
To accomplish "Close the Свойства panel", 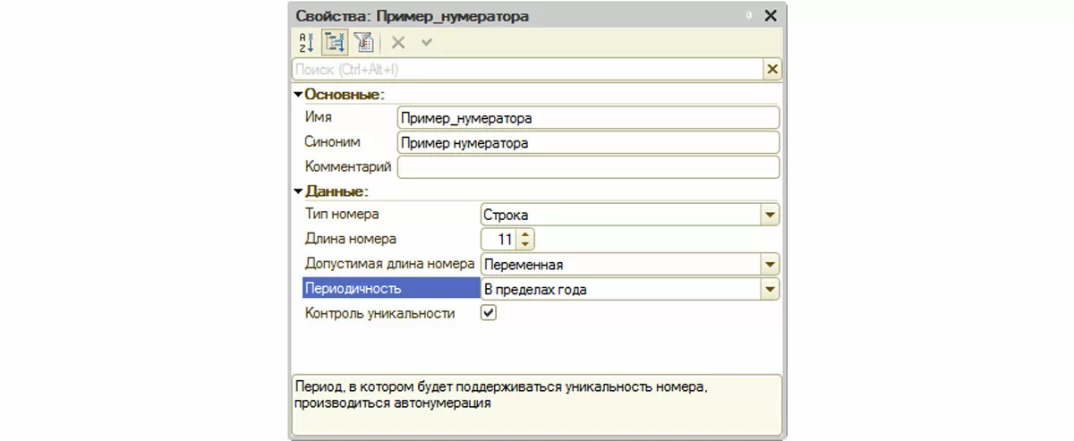I will point(770,16).
